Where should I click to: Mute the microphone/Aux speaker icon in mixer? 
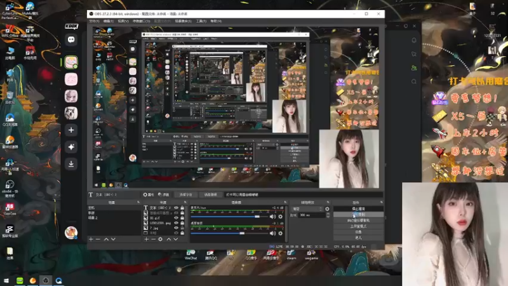pos(272,216)
